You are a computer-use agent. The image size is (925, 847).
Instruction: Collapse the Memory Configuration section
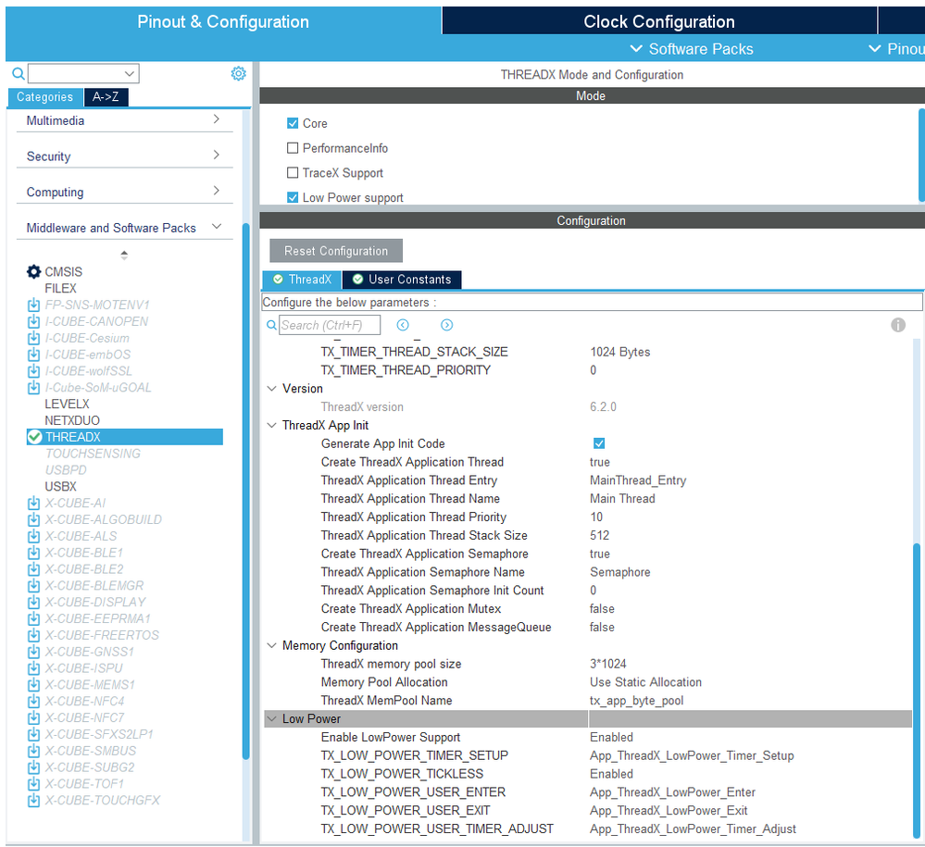click(x=272, y=645)
